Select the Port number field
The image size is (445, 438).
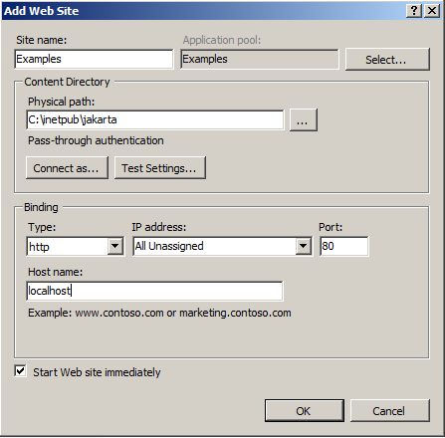pyautogui.click(x=344, y=246)
